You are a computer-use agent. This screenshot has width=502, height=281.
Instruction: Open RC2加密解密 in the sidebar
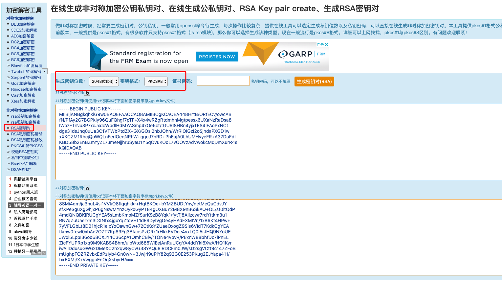pyautogui.click(x=23, y=42)
